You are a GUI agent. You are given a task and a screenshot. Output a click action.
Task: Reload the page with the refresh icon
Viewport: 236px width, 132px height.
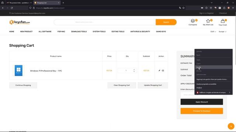tap(12, 8)
